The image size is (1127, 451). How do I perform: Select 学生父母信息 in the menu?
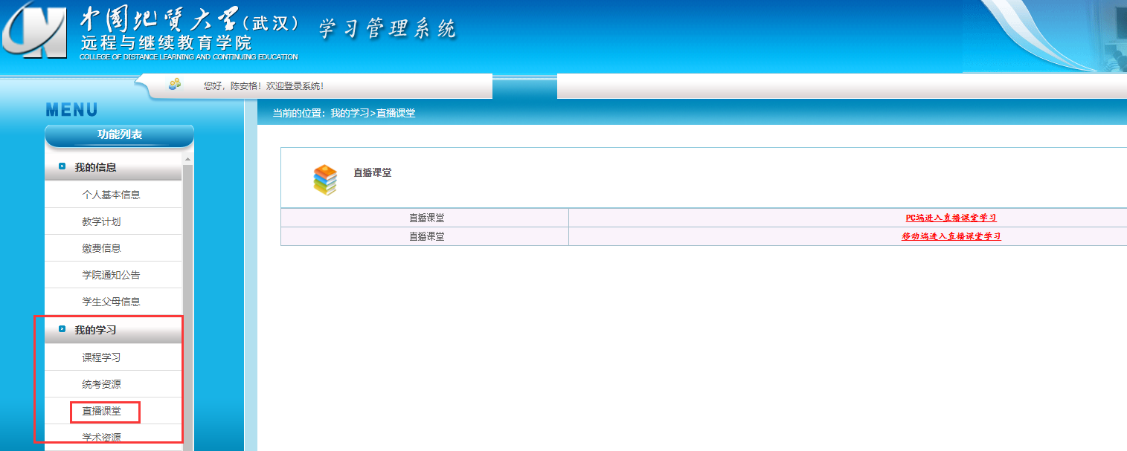[111, 302]
